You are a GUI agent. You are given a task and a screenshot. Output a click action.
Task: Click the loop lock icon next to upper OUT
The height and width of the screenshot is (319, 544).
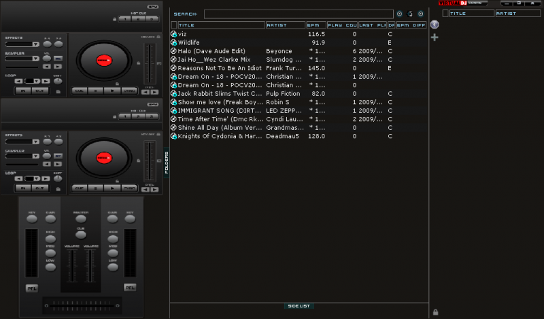[58, 91]
